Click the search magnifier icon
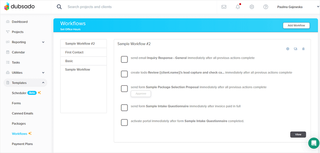Viewport: 320px width, 153px height. coord(59,7)
